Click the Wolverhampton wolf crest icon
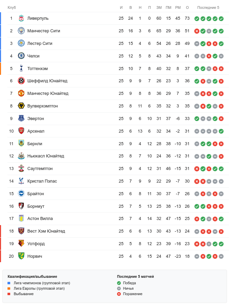Screen dimensions: 229x305 (x=21, y=106)
